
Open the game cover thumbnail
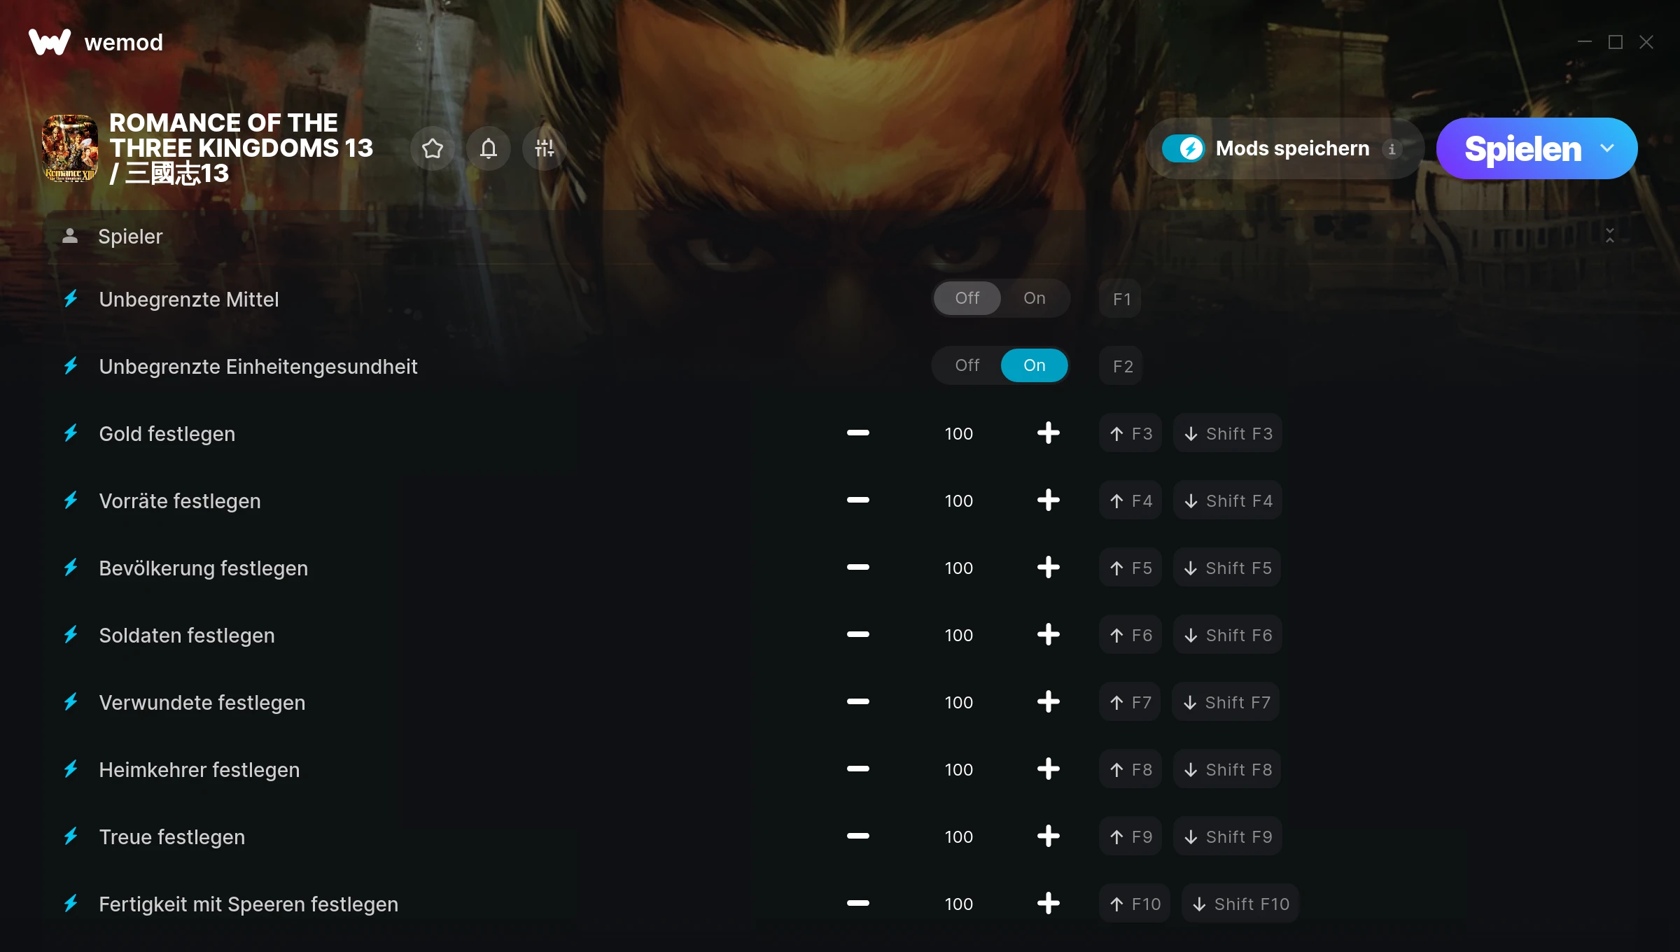70,148
